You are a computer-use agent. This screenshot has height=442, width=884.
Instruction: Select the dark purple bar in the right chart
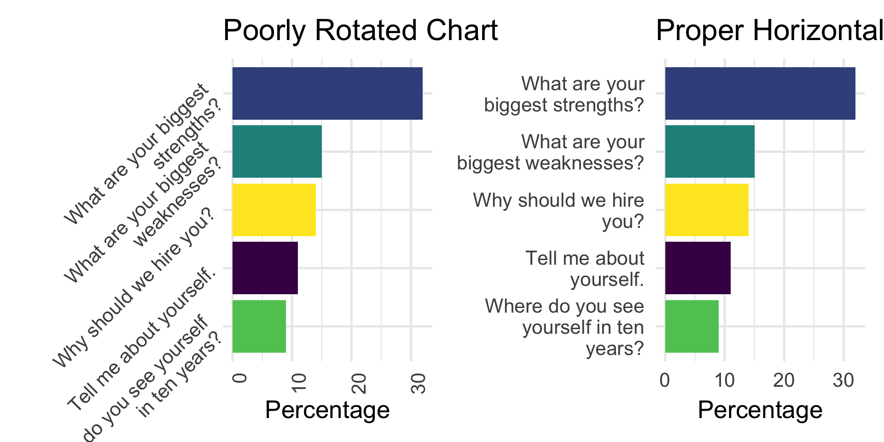click(698, 268)
